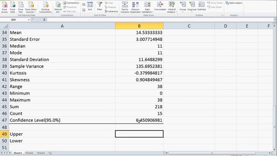277x156 pixels.
Task: Select column D header
Action: pyautogui.click(x=225, y=26)
